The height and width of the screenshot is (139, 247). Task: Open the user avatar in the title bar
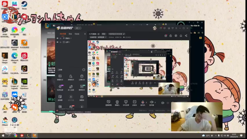[155, 28]
